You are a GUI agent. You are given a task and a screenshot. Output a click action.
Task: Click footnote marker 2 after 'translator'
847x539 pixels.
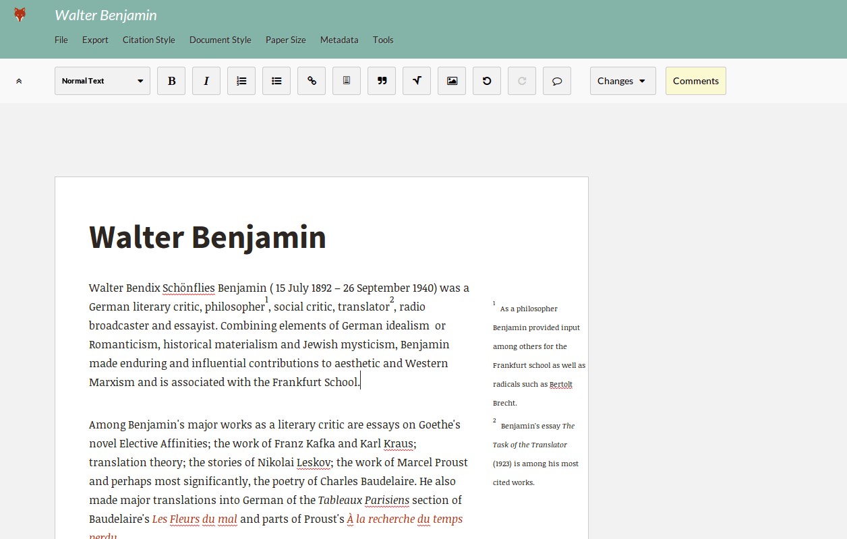click(392, 299)
